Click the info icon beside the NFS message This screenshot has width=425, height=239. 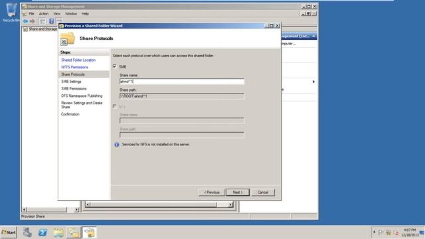coord(117,145)
